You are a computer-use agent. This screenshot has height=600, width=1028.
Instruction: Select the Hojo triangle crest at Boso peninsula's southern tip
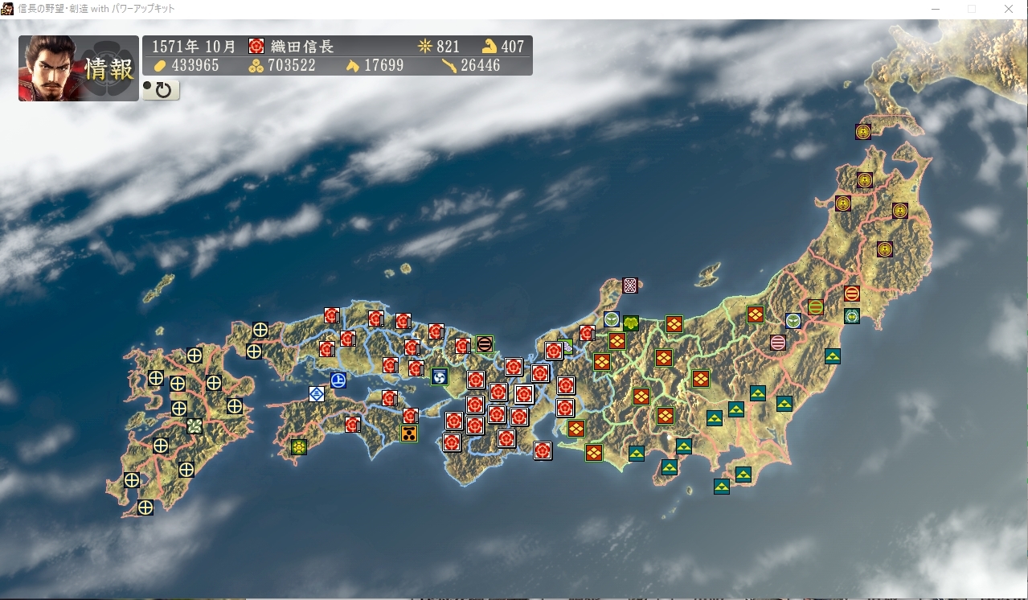tap(722, 486)
